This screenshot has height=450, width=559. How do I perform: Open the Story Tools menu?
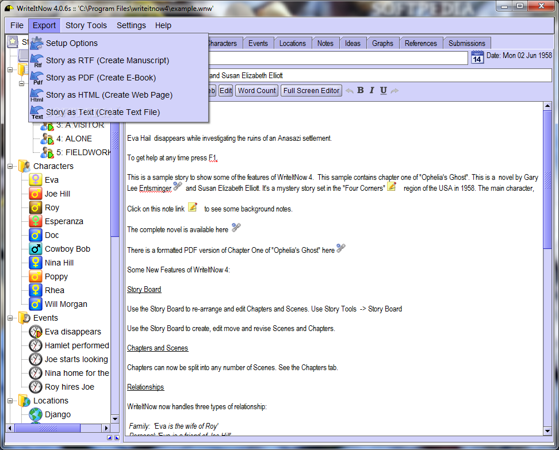click(x=86, y=26)
